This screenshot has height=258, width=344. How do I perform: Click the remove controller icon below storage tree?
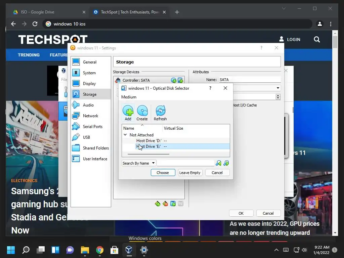[x=165, y=204]
